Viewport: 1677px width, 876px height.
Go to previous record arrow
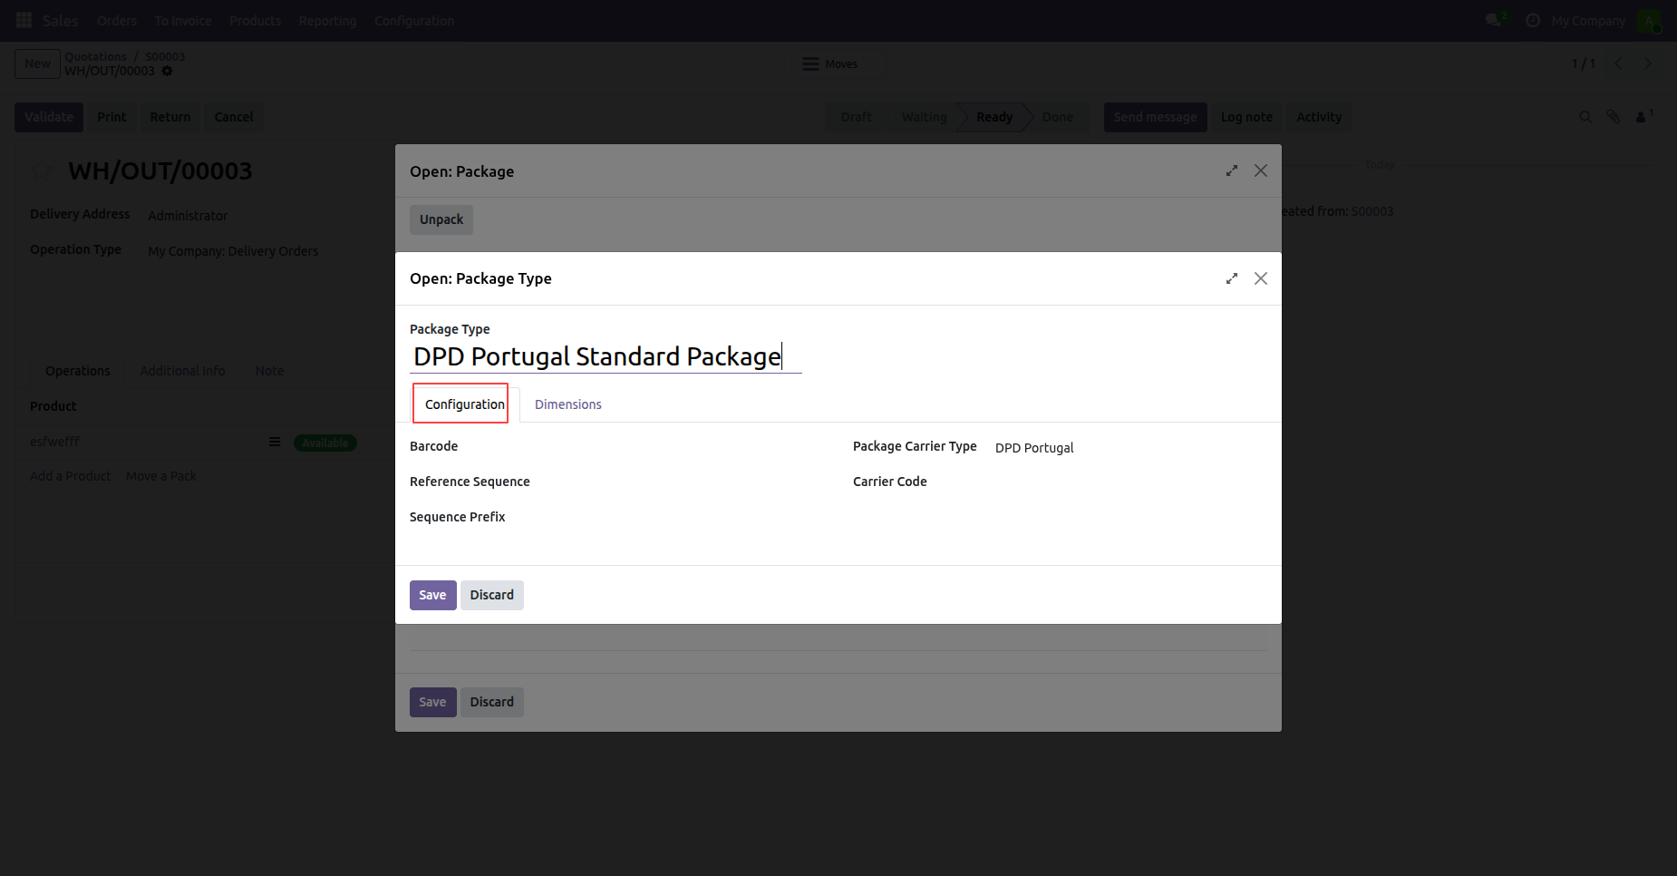point(1618,63)
